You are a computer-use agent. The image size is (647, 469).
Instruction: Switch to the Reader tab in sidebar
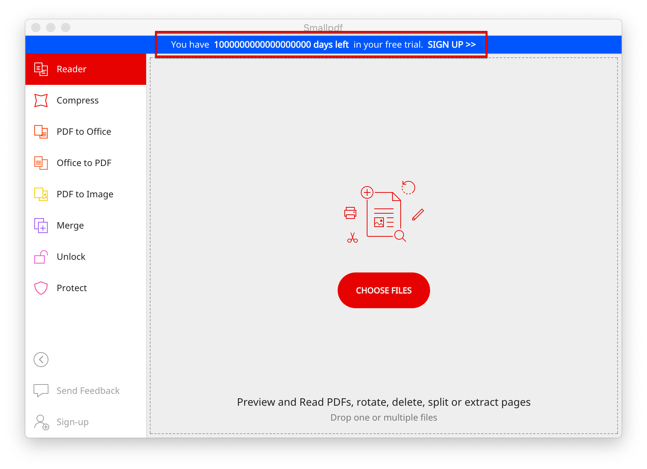point(71,69)
